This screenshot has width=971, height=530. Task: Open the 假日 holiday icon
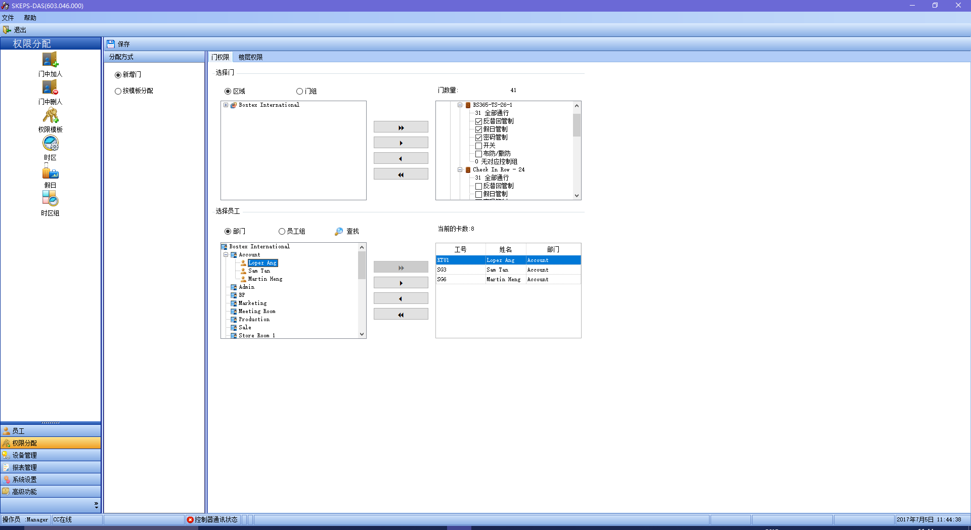tap(50, 172)
